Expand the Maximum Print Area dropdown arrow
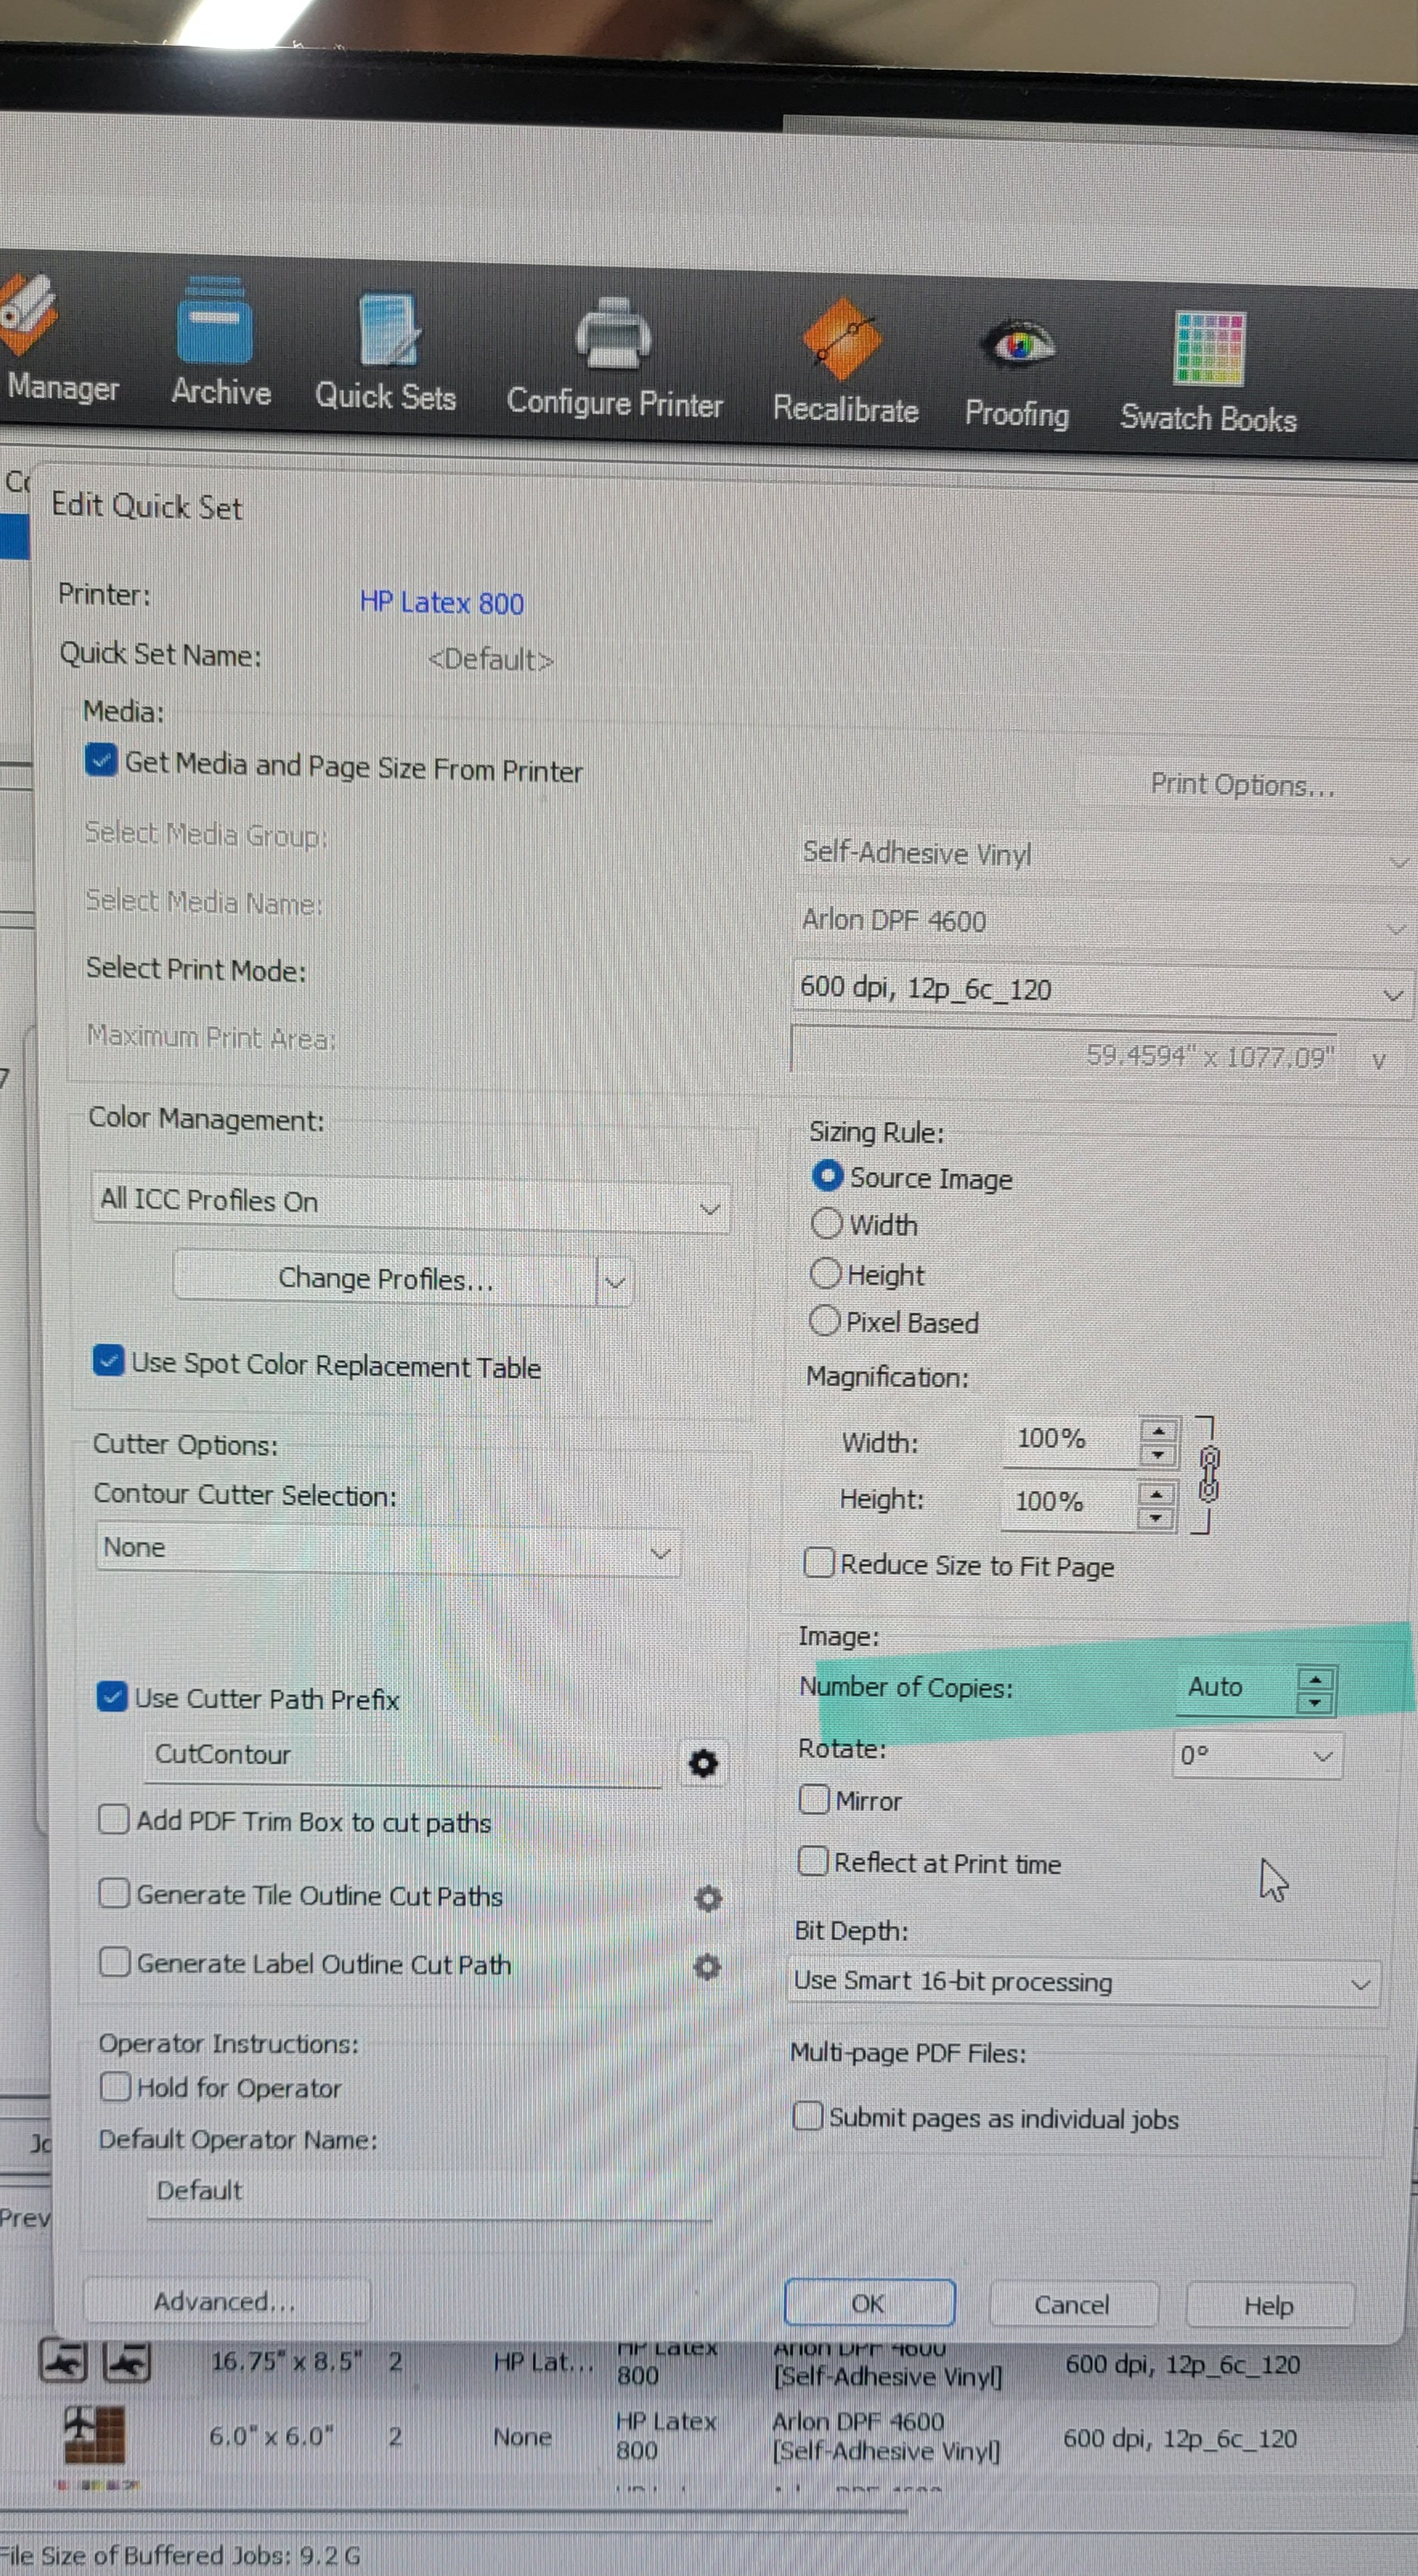Screen dimensions: 1418x2576 1379,1061
